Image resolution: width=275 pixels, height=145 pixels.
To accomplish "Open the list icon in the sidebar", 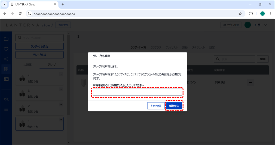I will 6,109.
